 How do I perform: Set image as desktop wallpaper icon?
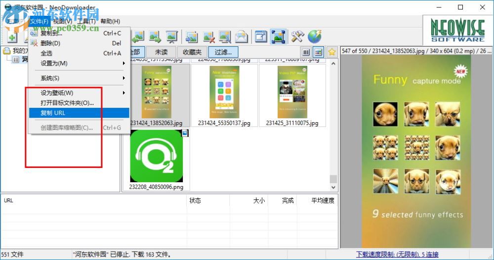tap(225, 36)
